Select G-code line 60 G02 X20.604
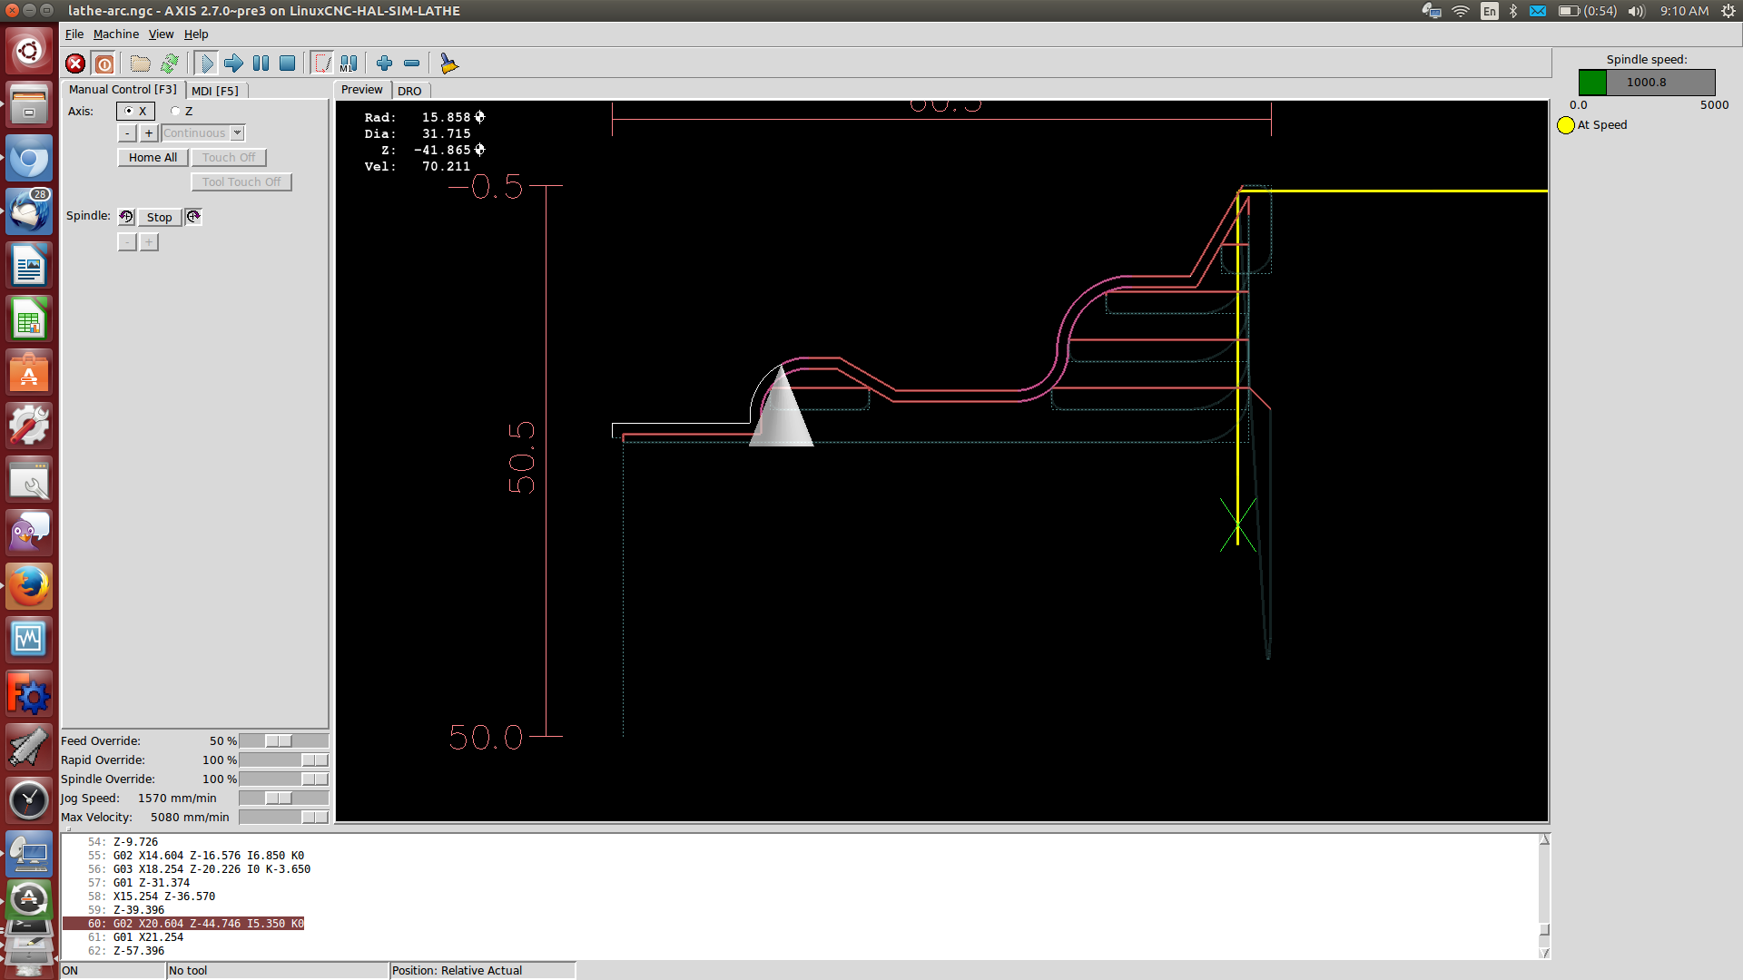The image size is (1743, 980). (x=183, y=924)
